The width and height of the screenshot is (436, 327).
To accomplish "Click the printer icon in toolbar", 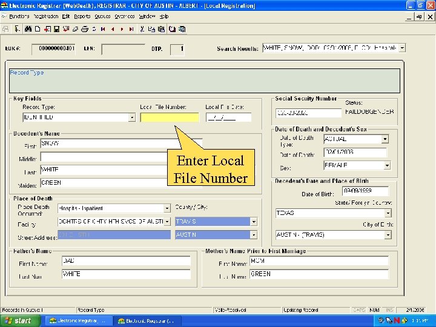I will coord(85,28).
